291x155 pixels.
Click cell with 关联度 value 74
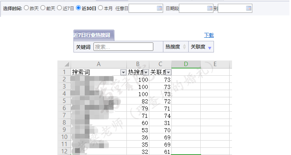tap(160, 116)
